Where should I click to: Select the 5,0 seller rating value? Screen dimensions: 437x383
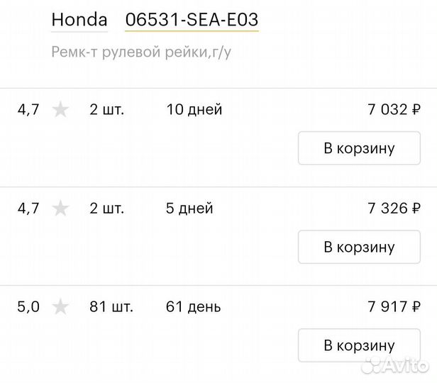28,306
